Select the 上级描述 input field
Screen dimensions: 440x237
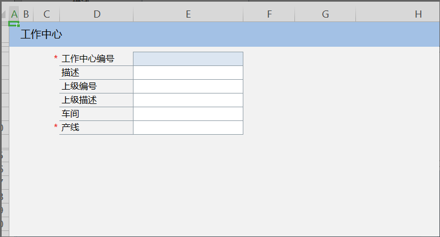point(188,100)
